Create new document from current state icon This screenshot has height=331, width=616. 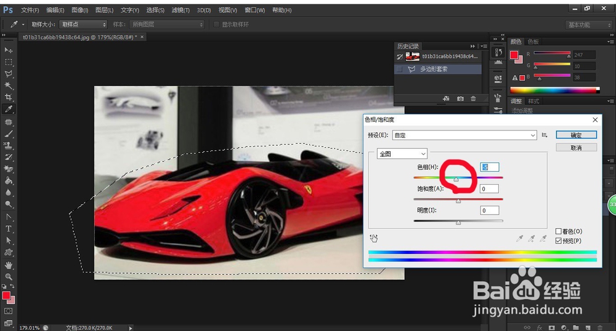[446, 99]
